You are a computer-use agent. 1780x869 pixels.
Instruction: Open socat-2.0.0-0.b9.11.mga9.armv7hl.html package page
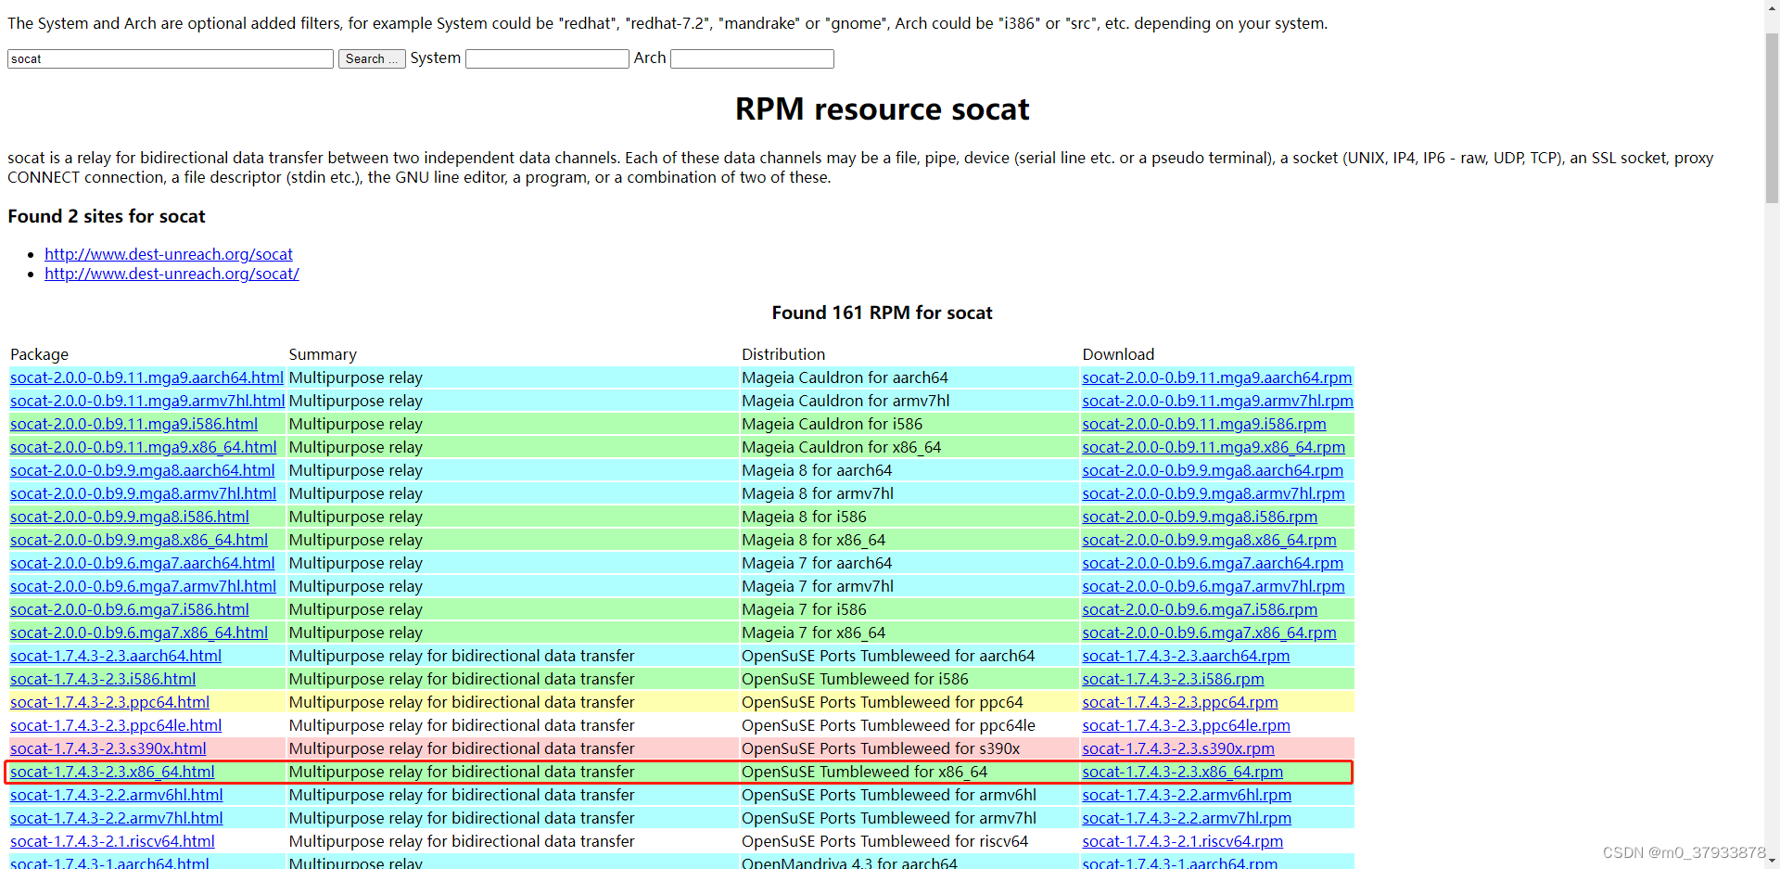click(147, 401)
